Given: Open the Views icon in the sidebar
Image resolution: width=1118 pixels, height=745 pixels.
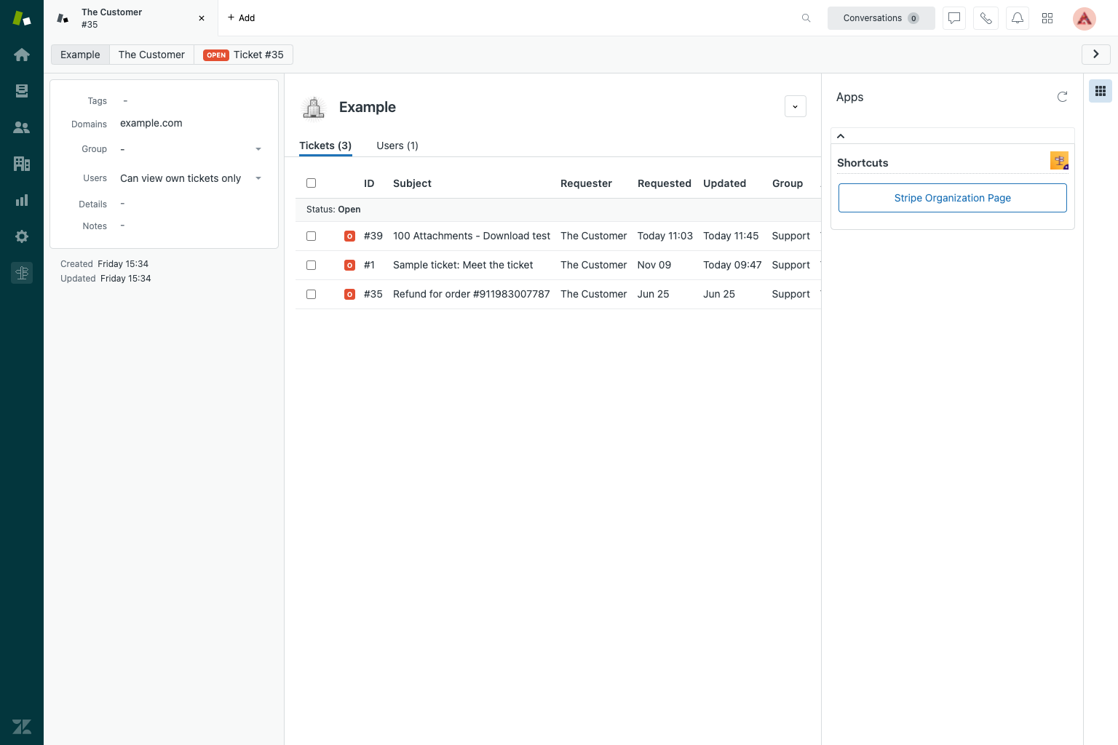Looking at the screenshot, I should click(22, 91).
